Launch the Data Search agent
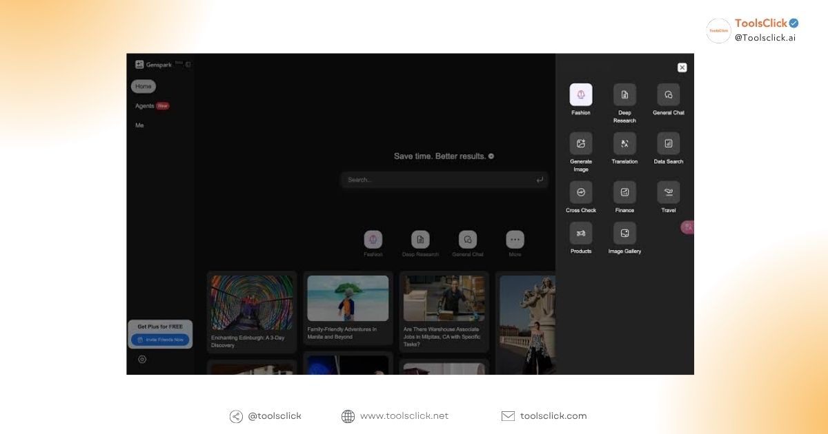This screenshot has width=828, height=434. pos(668,143)
